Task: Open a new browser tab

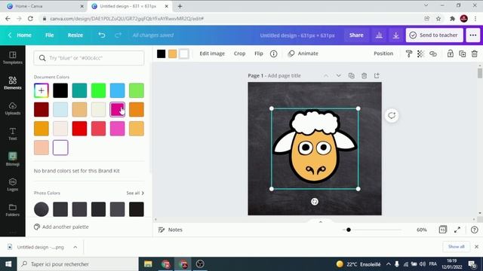Action: coord(180,6)
